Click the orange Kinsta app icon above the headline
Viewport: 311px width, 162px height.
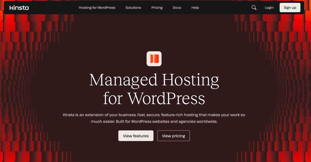pos(154,59)
